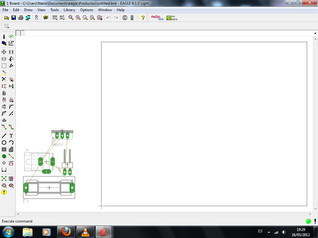Image resolution: width=318 pixels, height=238 pixels.
Task: Open a file with the Open toolbar icon
Action: 7,18
